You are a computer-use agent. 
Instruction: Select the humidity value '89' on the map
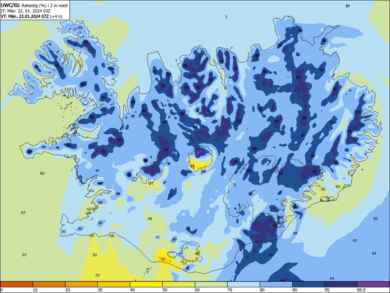click(80, 28)
